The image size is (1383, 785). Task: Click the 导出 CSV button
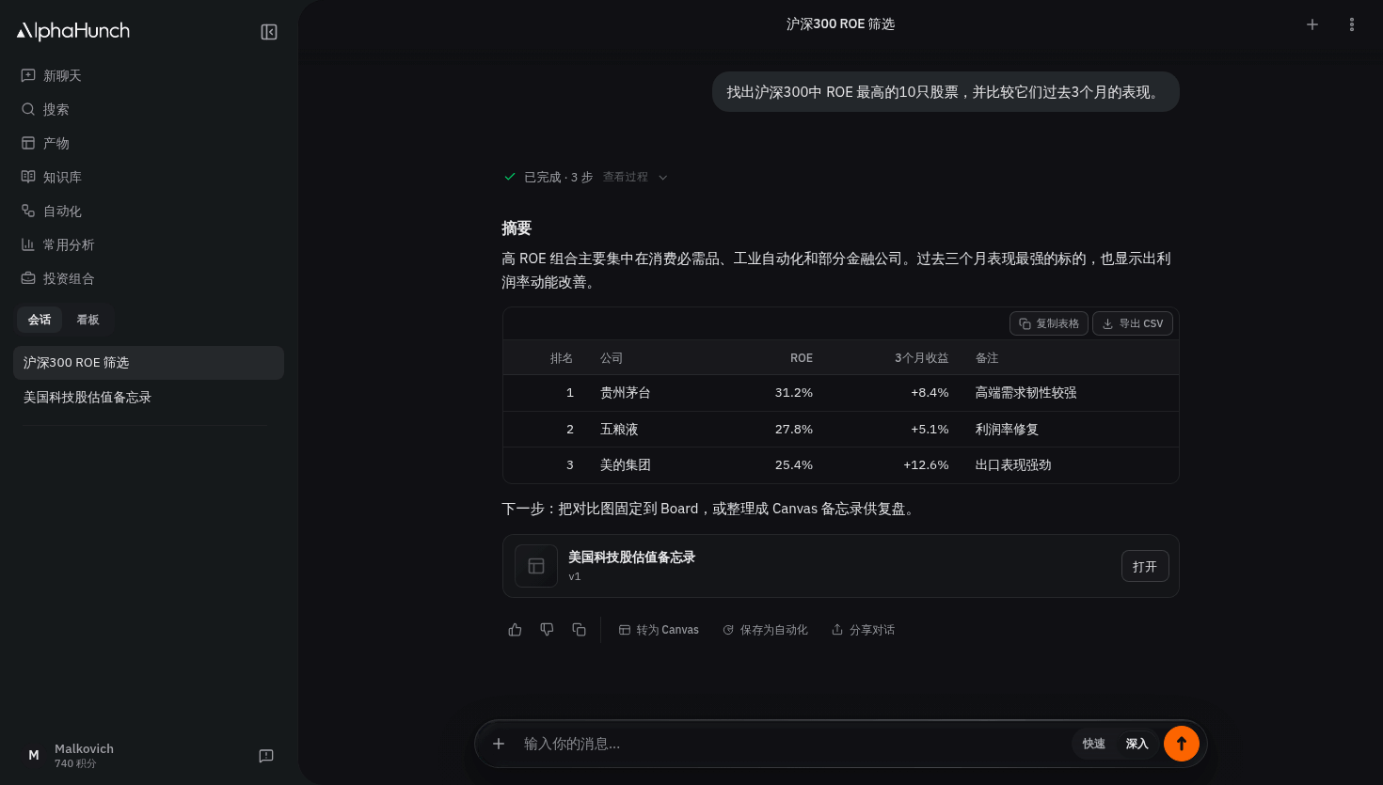point(1133,323)
